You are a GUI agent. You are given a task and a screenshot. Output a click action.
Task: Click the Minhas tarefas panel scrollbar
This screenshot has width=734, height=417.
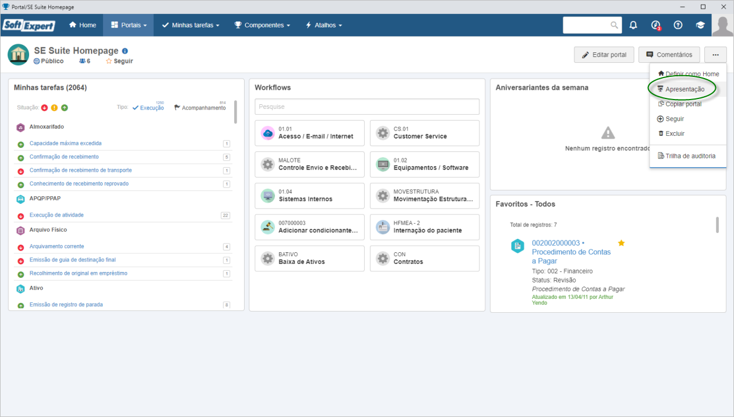tap(235, 112)
